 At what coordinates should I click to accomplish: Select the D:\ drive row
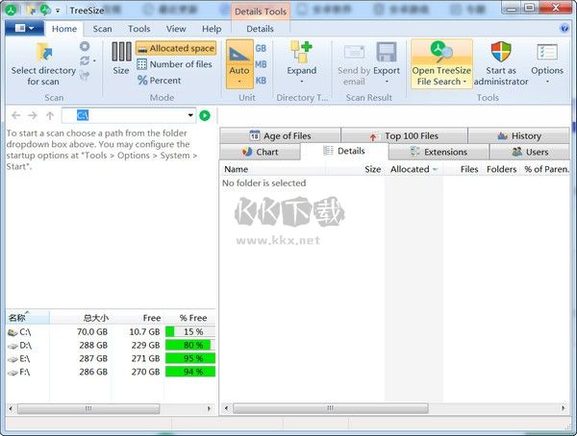click(x=111, y=345)
